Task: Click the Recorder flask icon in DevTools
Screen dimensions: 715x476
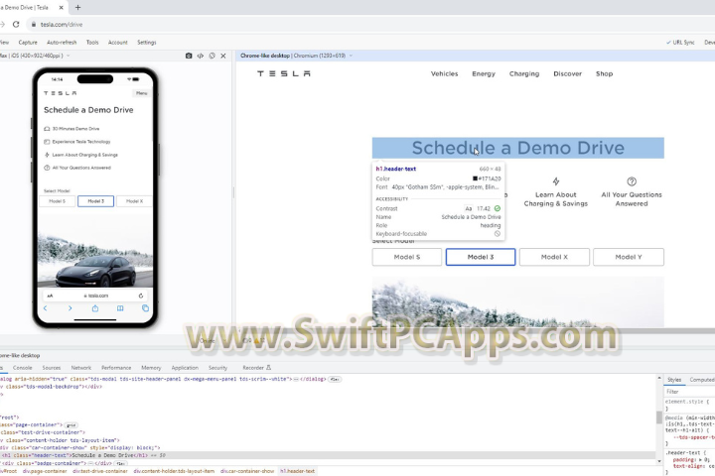Action: pyautogui.click(x=268, y=368)
